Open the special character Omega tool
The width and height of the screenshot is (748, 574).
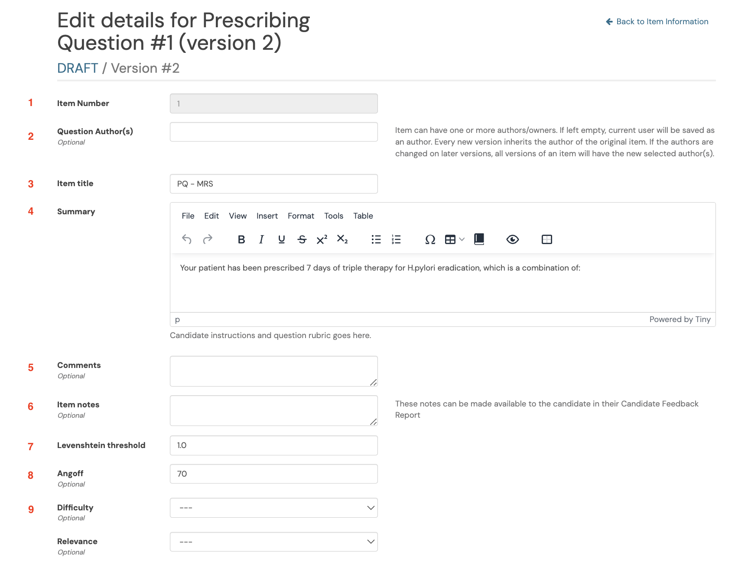pyautogui.click(x=430, y=239)
